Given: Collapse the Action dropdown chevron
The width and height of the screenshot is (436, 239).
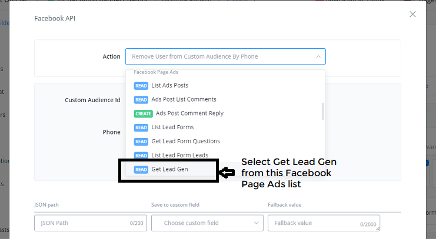Looking at the screenshot, I should click(318, 56).
